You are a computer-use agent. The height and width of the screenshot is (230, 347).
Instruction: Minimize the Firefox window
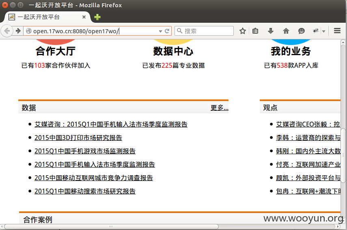click(x=13, y=5)
